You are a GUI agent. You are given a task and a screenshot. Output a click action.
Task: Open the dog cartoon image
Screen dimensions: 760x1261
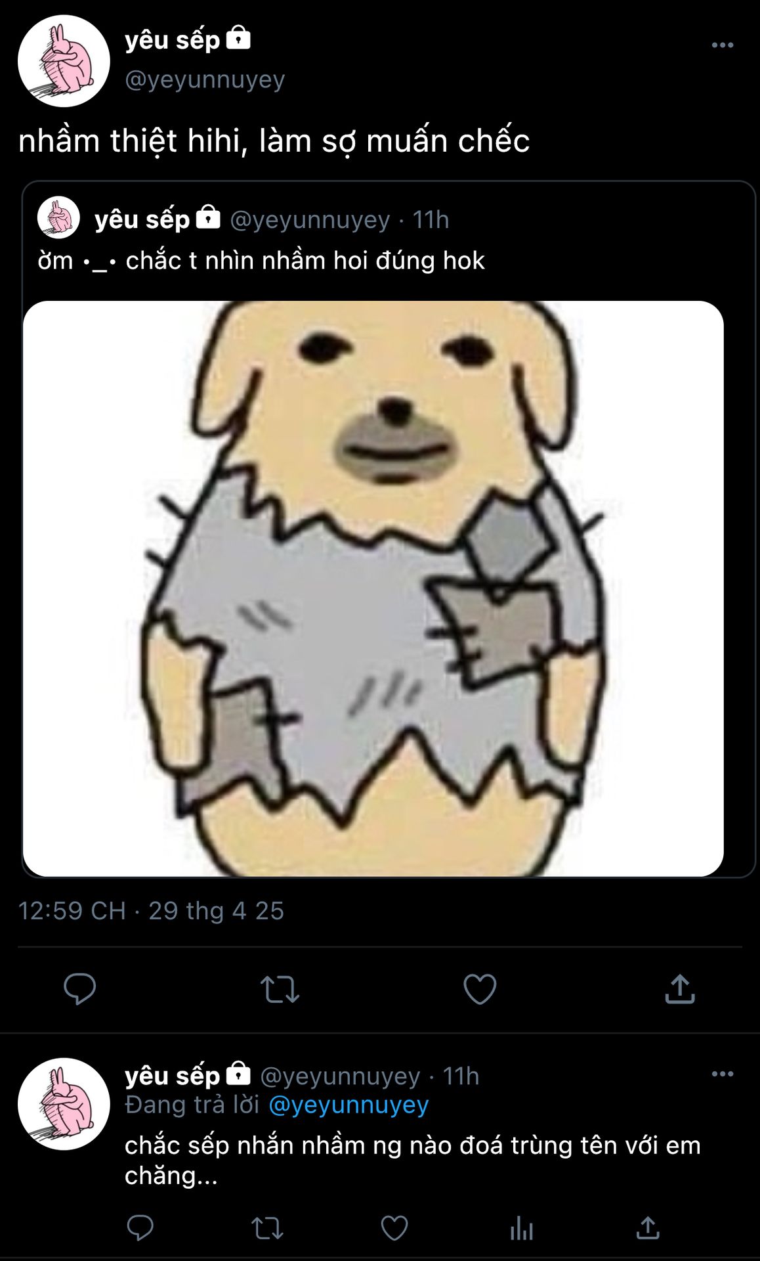point(373,588)
